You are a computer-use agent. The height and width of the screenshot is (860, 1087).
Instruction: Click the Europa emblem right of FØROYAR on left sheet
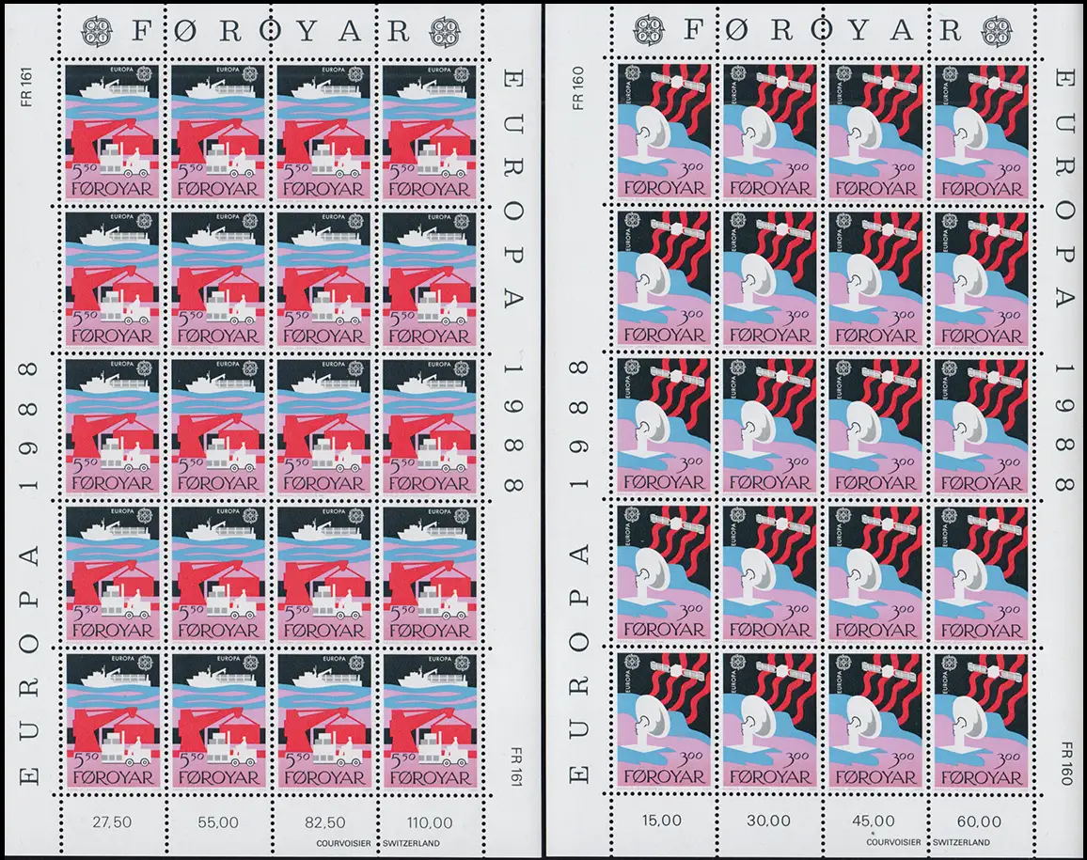pos(443,30)
